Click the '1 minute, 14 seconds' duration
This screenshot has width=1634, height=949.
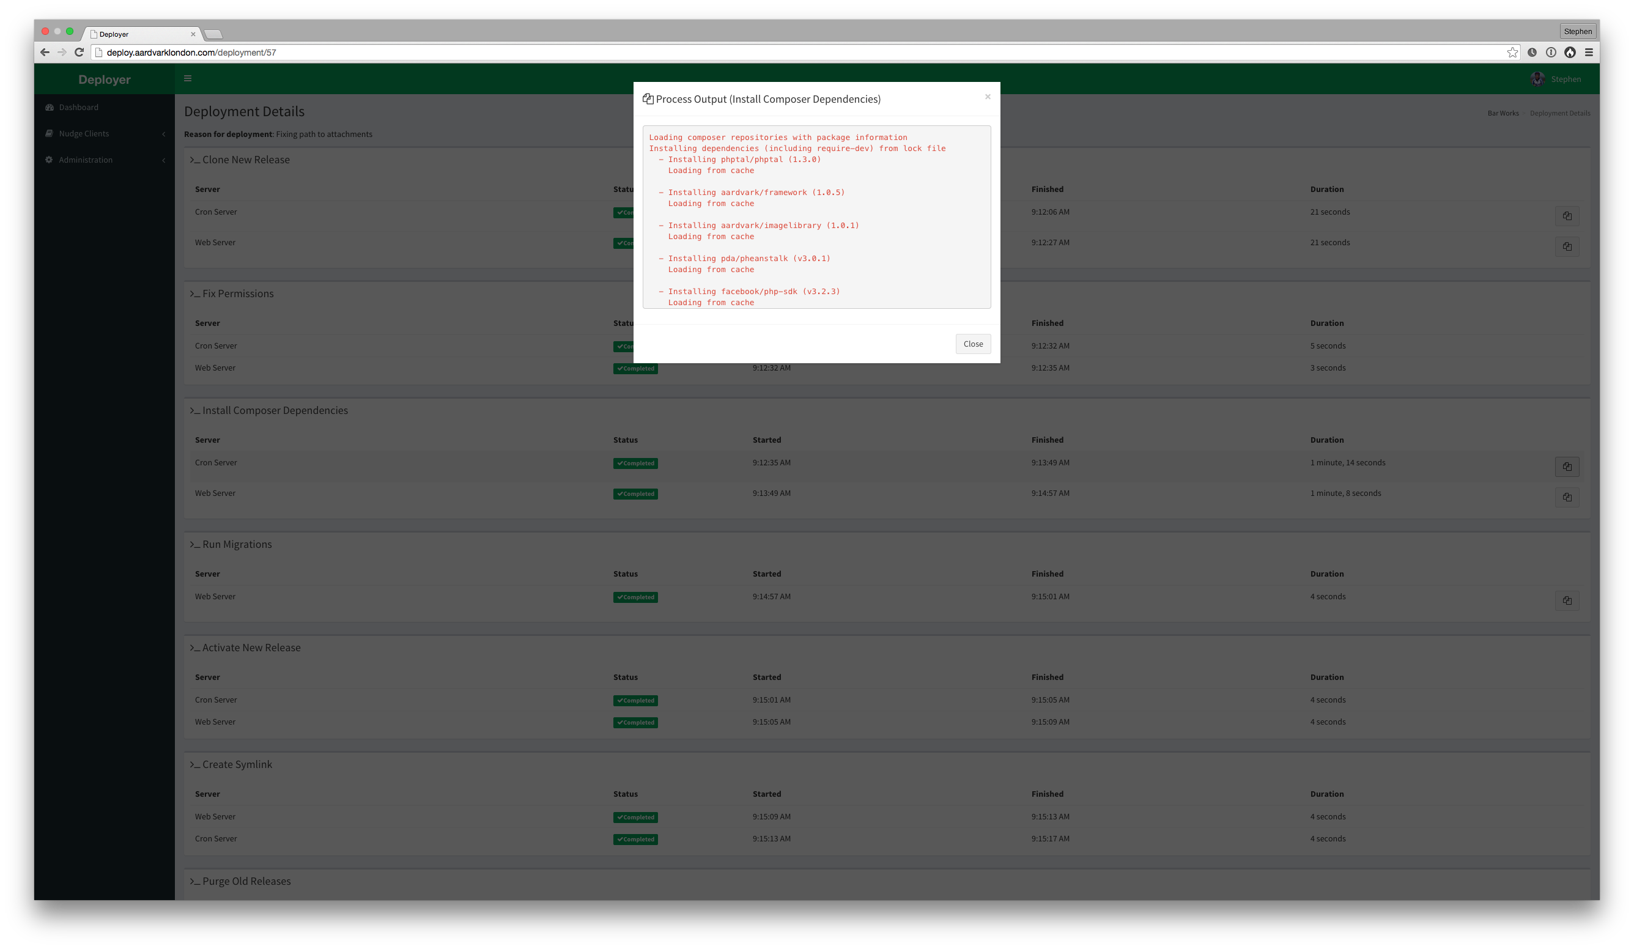(x=1347, y=463)
